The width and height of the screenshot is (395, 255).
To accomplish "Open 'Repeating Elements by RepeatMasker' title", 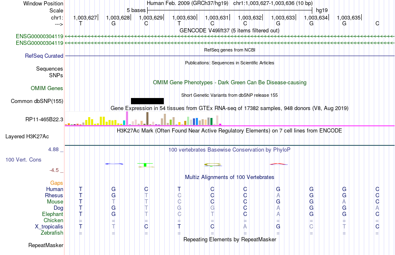I will pos(230,239).
